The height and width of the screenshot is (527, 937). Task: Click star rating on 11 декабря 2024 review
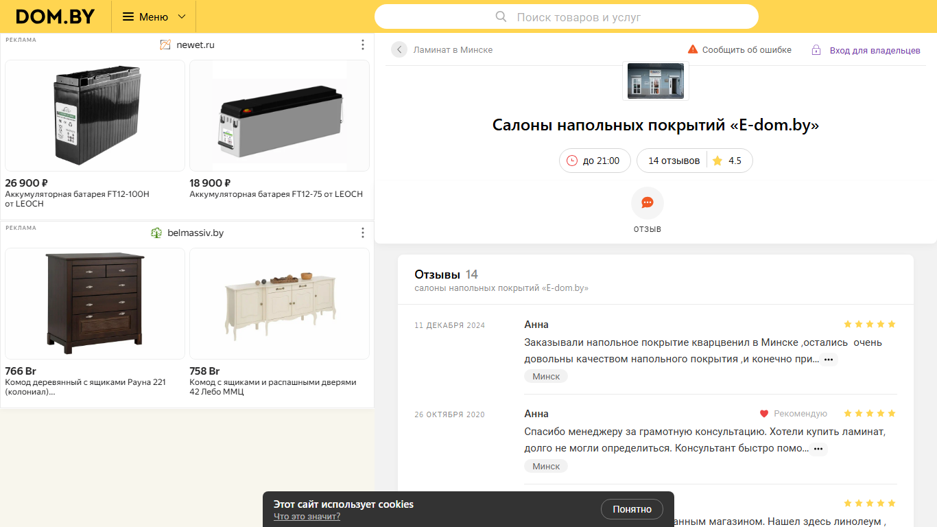click(x=870, y=324)
